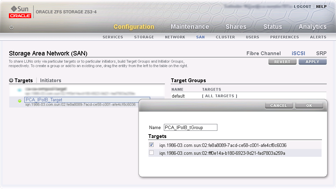Go to the STORAGE submenu
Image resolution: width=336 pixels, height=189 pixels.
coord(144,37)
